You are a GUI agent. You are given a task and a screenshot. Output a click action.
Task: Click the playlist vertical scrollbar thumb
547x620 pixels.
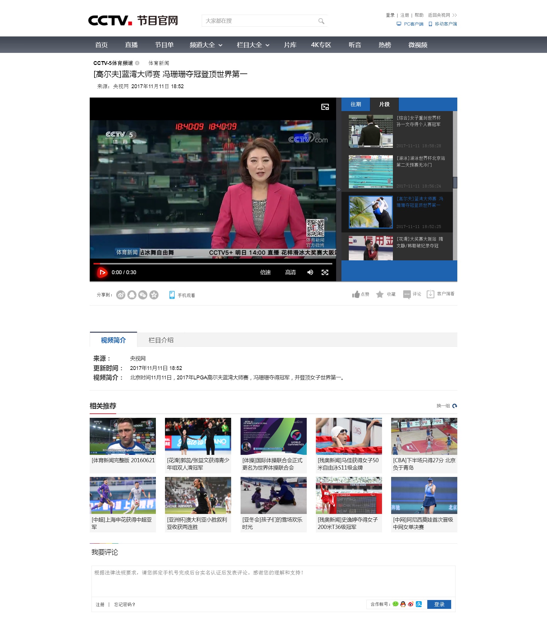[x=455, y=182]
